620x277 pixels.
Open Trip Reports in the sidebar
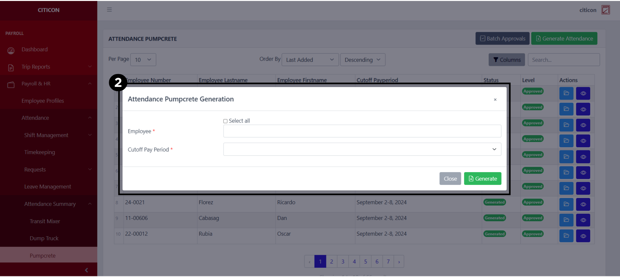point(36,67)
